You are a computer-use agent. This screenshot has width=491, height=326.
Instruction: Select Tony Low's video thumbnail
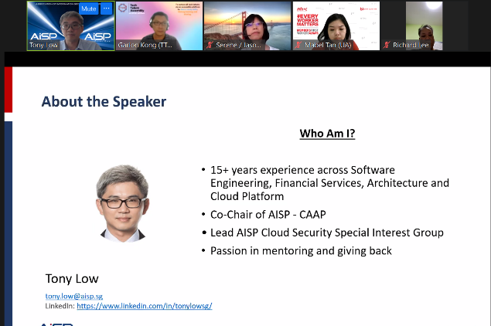click(71, 26)
